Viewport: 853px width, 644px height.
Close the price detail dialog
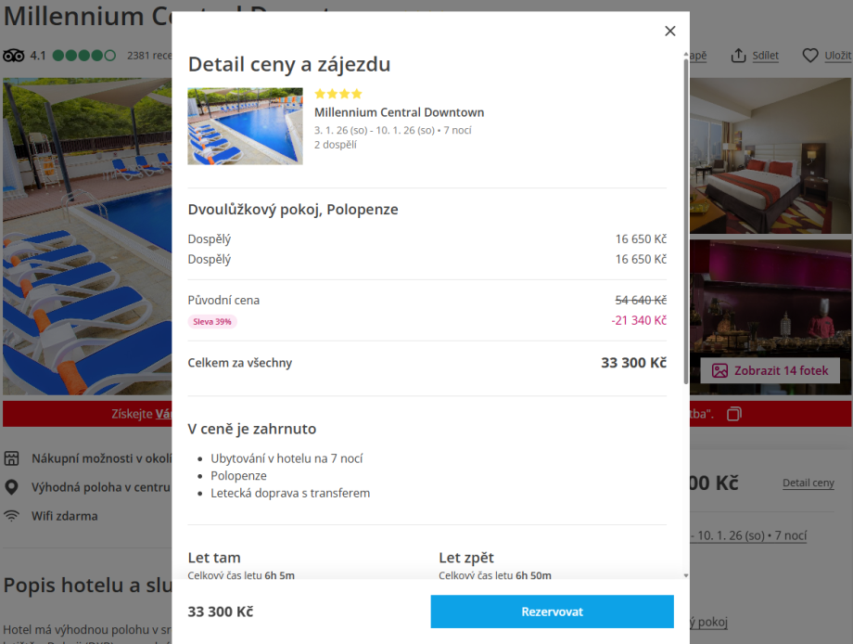tap(670, 31)
